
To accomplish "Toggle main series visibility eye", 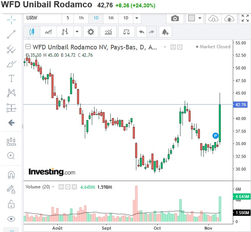I will 173,47.
